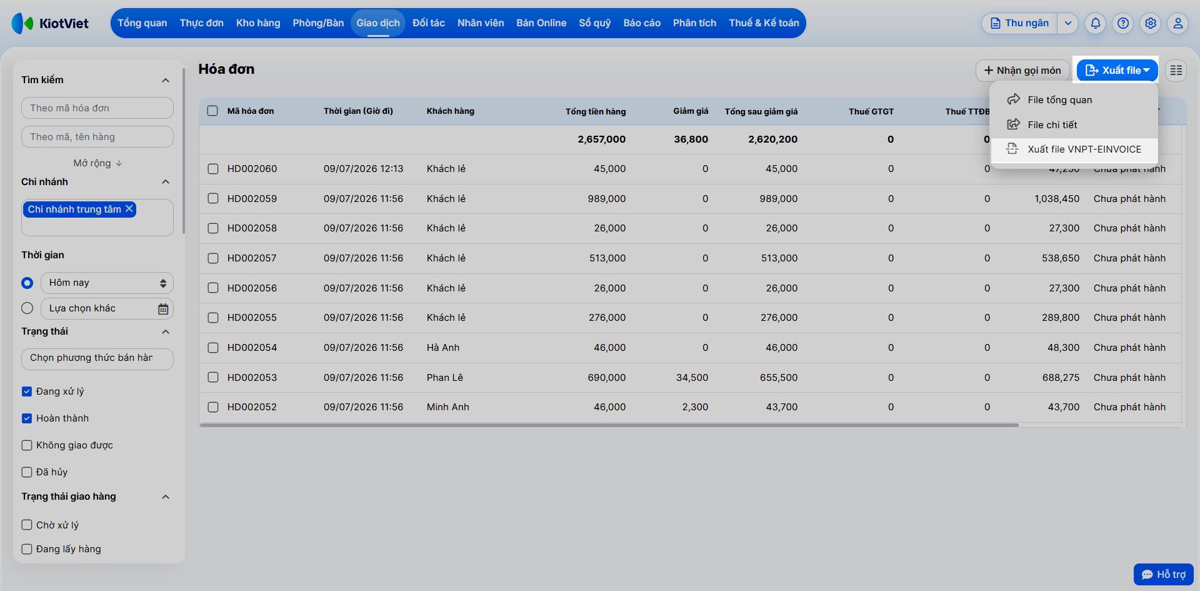
Task: Switch to the Báo cáo navigation tab
Action: click(642, 23)
